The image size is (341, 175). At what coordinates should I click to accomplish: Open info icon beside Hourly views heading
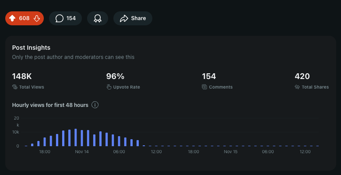click(95, 105)
